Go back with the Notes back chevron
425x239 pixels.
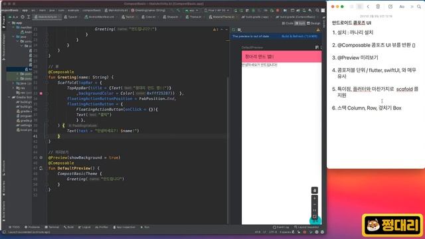(x=368, y=7)
